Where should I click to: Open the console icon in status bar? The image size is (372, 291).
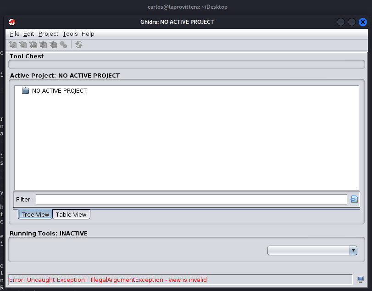(x=361, y=280)
